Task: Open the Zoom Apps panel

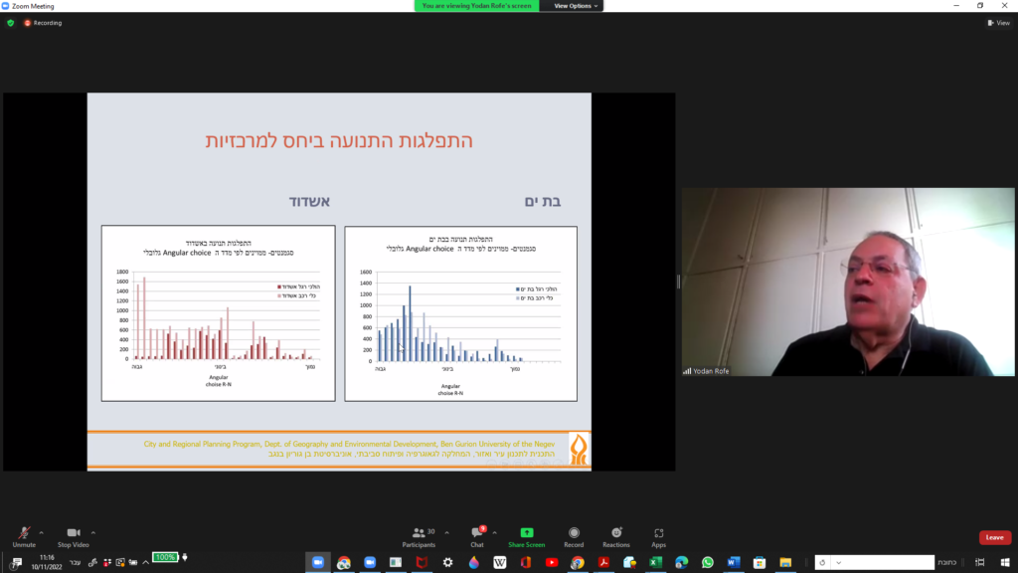Action: pos(658,535)
